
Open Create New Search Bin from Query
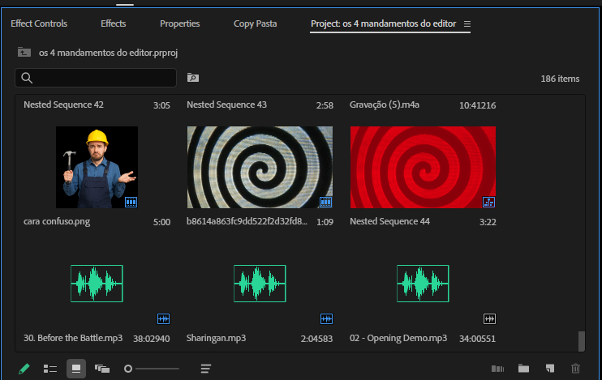[193, 78]
